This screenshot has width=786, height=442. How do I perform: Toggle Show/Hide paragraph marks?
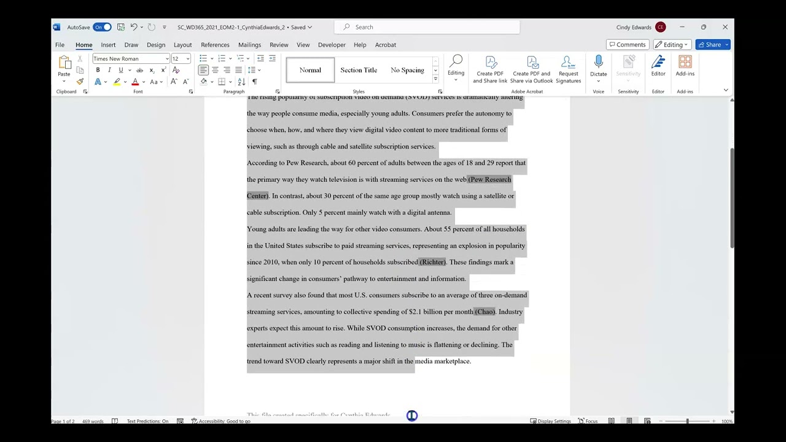(254, 82)
